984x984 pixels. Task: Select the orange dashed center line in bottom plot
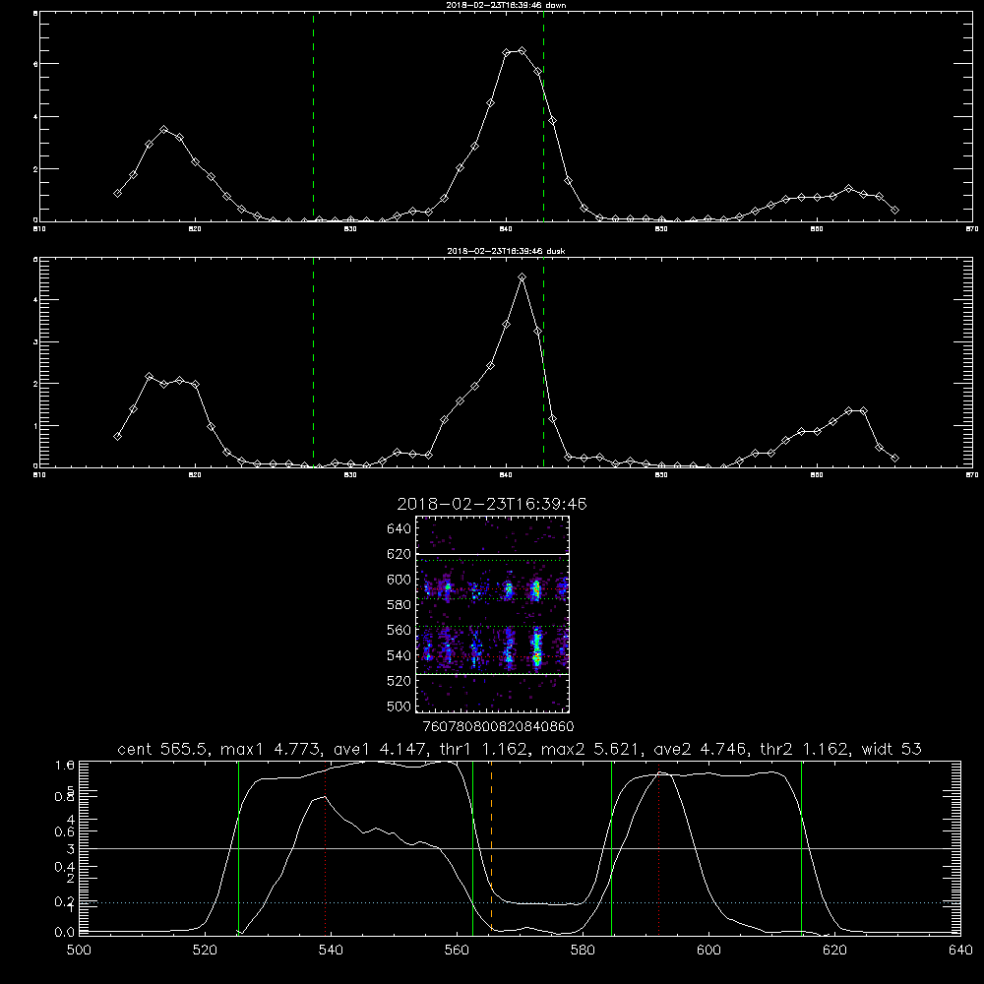pyautogui.click(x=491, y=848)
